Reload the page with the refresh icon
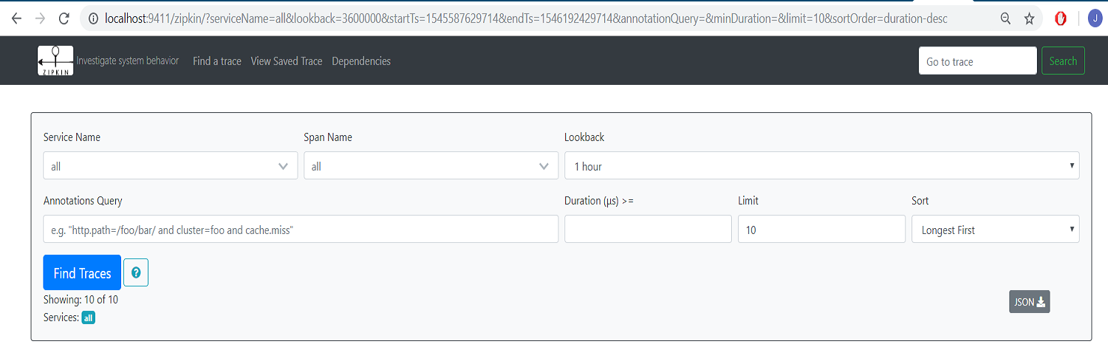1108x347 pixels. [64, 18]
